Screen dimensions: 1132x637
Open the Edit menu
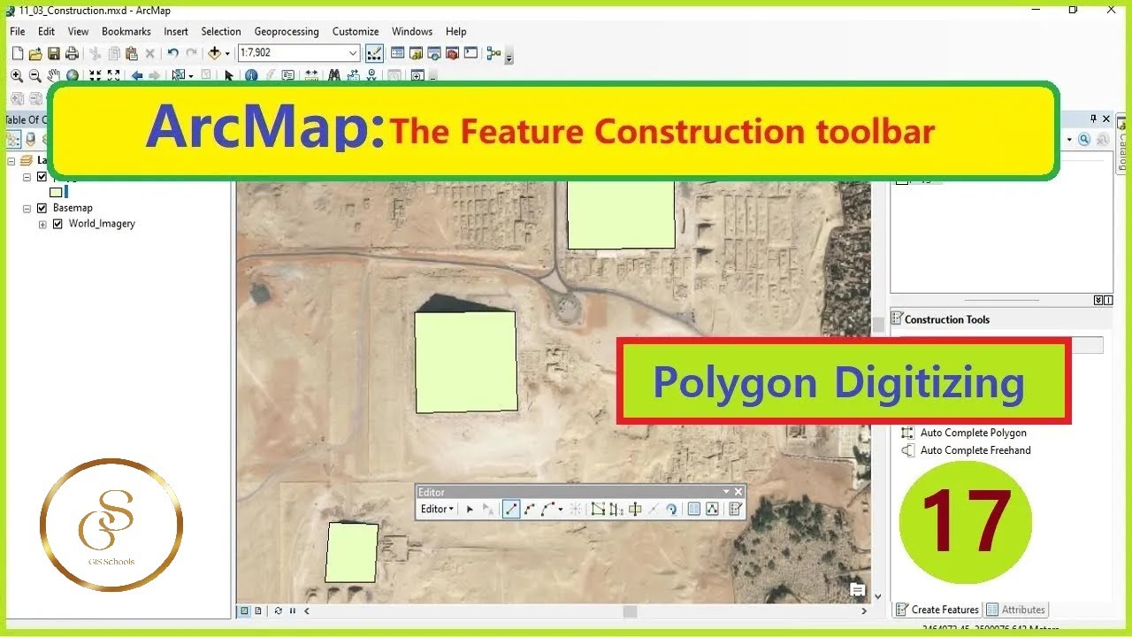46,31
